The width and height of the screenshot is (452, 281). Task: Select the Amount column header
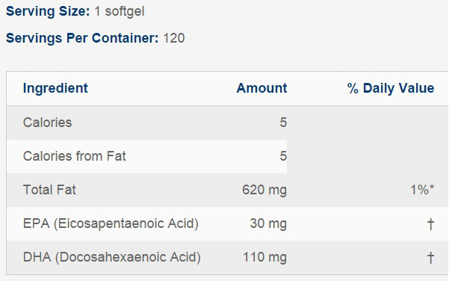(x=261, y=88)
